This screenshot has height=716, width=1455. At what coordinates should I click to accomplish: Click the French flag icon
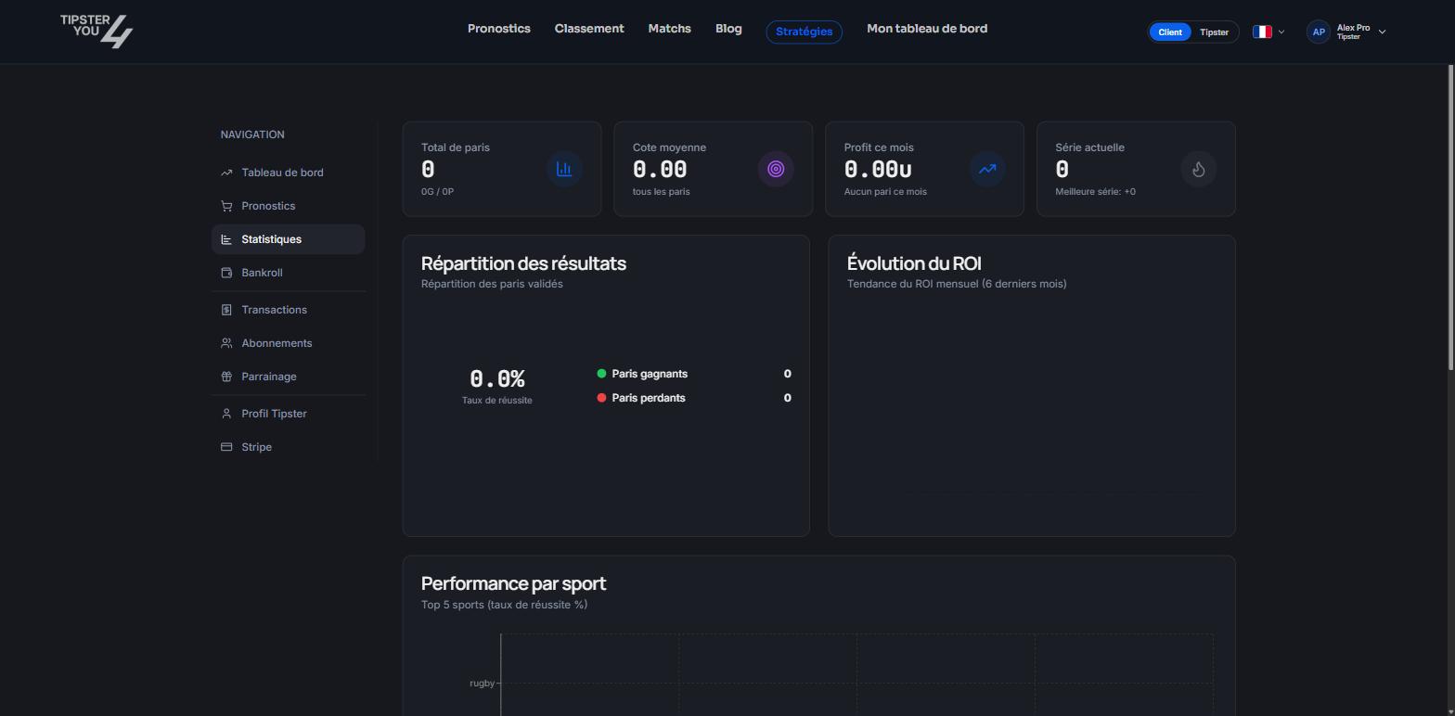point(1262,32)
